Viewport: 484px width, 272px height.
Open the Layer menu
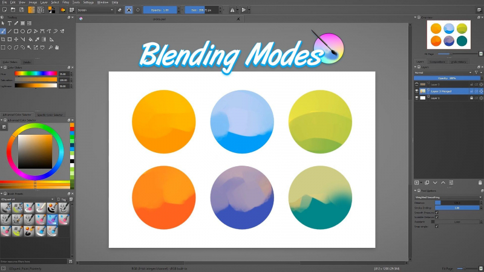click(x=44, y=2)
